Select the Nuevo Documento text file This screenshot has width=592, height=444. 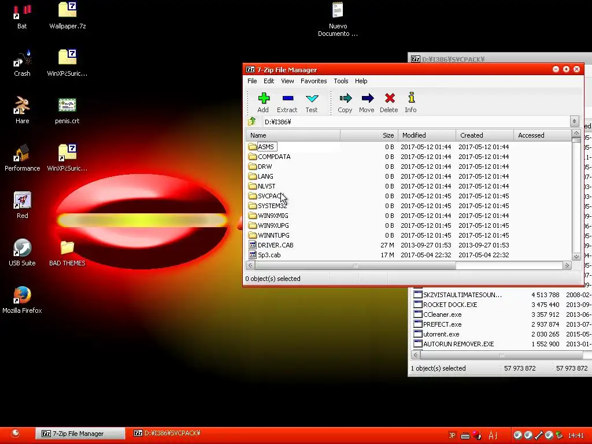[x=338, y=20]
